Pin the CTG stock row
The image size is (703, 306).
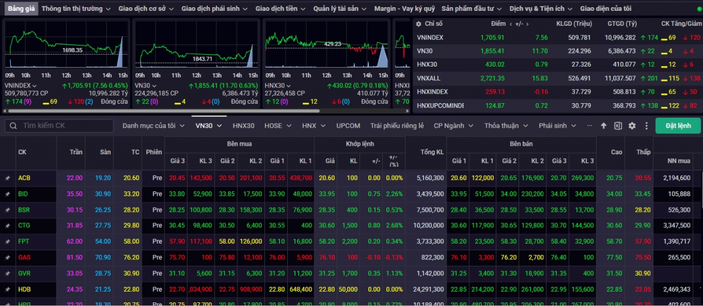(x=7, y=226)
